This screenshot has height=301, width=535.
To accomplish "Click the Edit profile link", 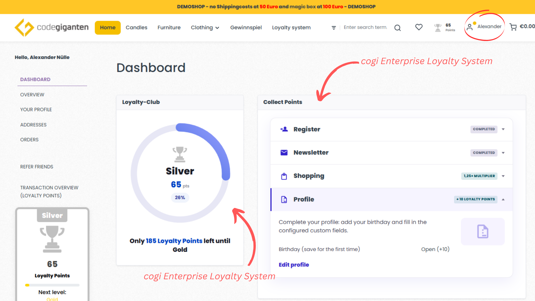I will 294,264.
